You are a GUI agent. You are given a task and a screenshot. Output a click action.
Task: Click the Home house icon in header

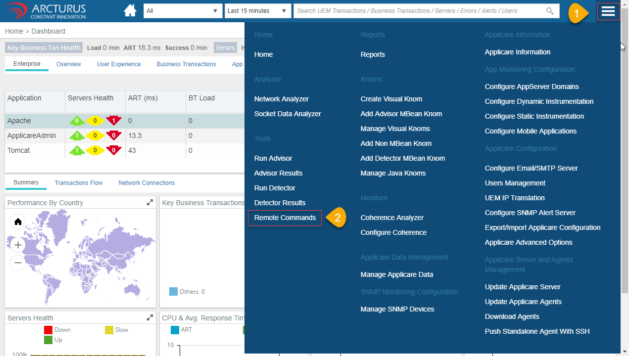point(130,11)
